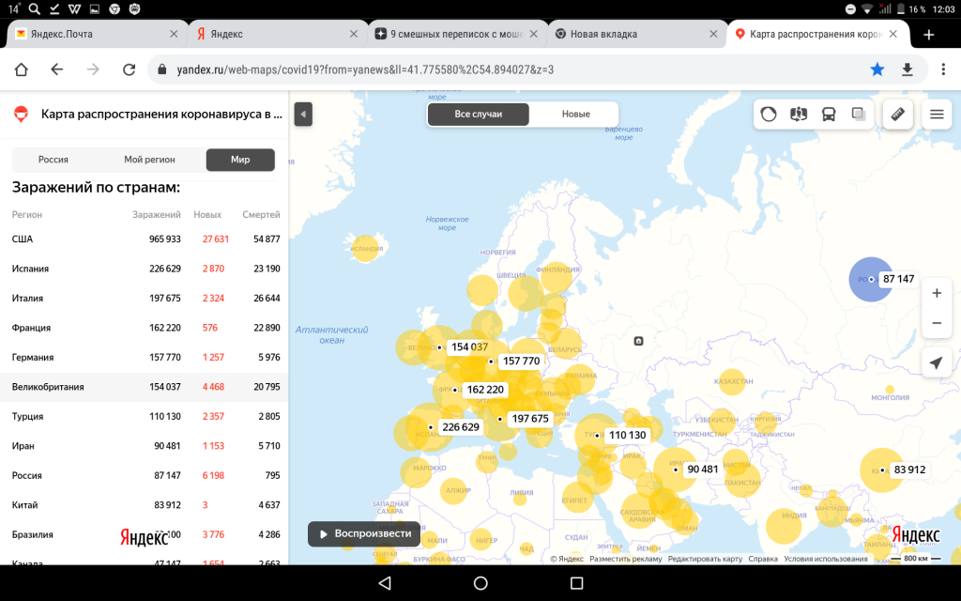This screenshot has height=601, width=961.
Task: Collapse the left sidebar panel
Action: click(303, 115)
